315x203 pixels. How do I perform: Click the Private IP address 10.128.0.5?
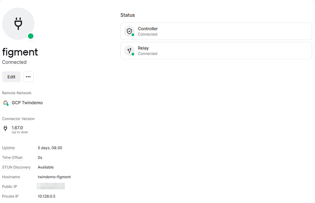tap(46, 196)
